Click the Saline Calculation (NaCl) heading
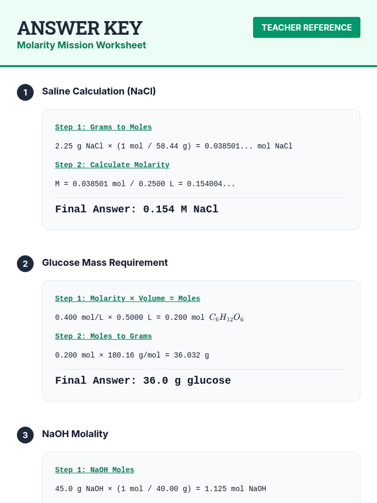 point(99,91)
